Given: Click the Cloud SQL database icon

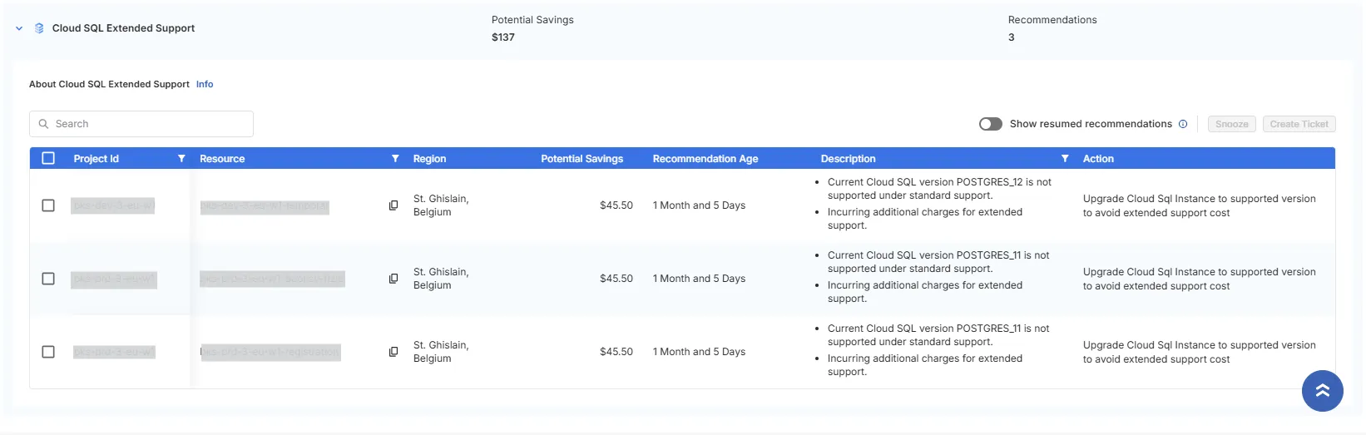Looking at the screenshot, I should (x=39, y=28).
